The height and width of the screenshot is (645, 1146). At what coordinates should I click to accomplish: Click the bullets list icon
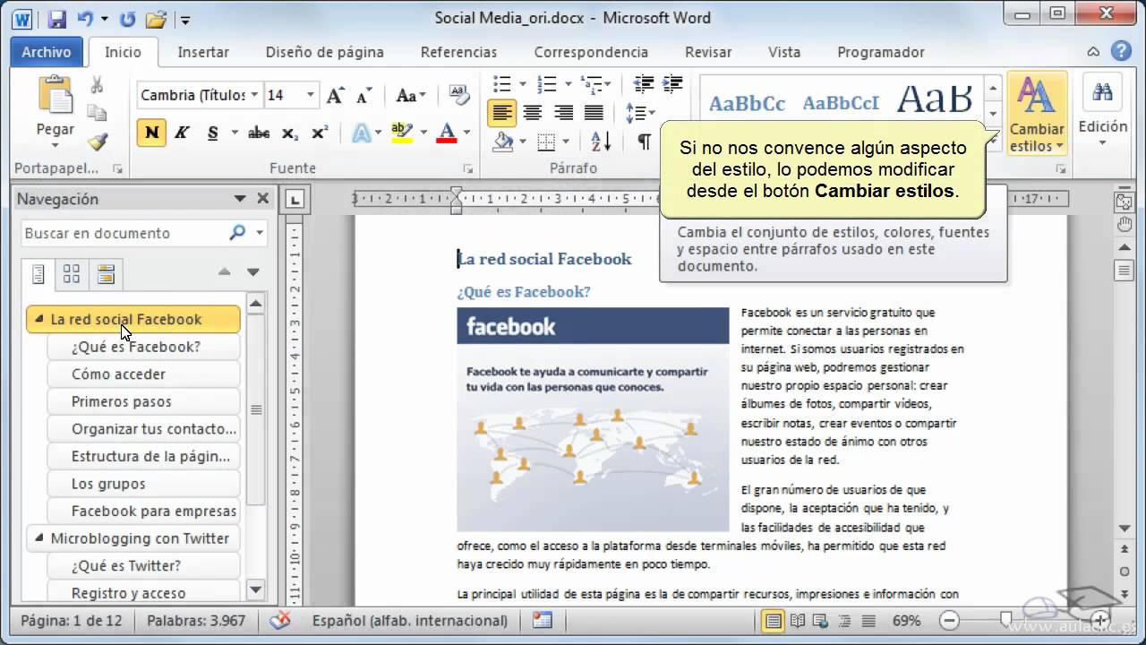click(502, 84)
